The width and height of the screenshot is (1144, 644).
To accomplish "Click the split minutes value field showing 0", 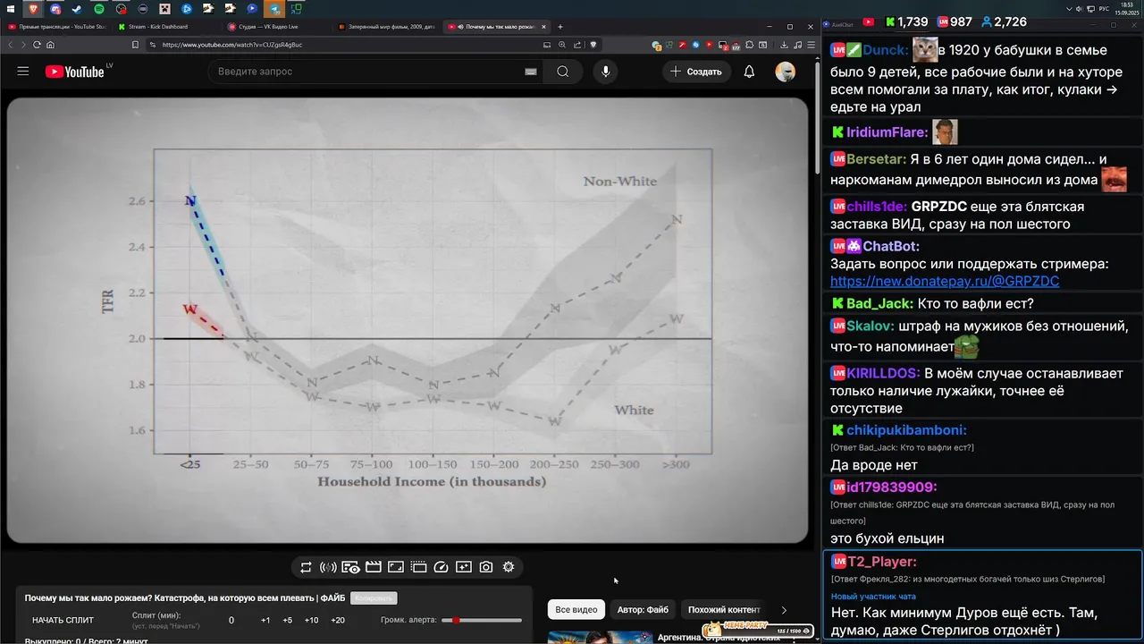I will tap(231, 620).
